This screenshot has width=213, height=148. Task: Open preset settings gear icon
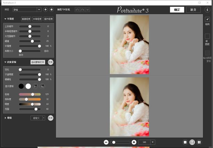[x=52, y=10]
